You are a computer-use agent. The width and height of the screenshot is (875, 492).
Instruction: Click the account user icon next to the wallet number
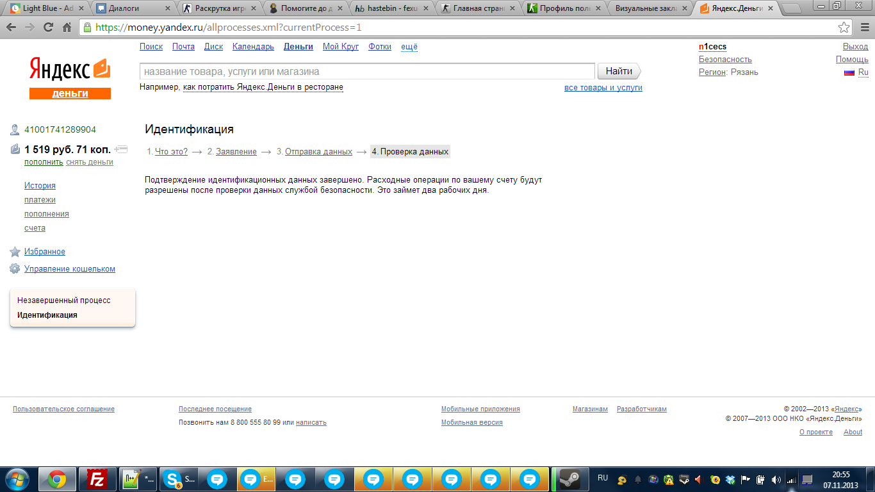pos(15,130)
